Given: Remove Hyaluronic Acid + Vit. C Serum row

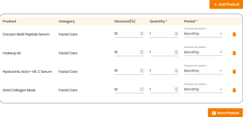Looking at the screenshot, I should (234, 71).
